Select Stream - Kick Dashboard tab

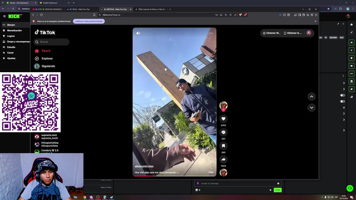point(21,3)
